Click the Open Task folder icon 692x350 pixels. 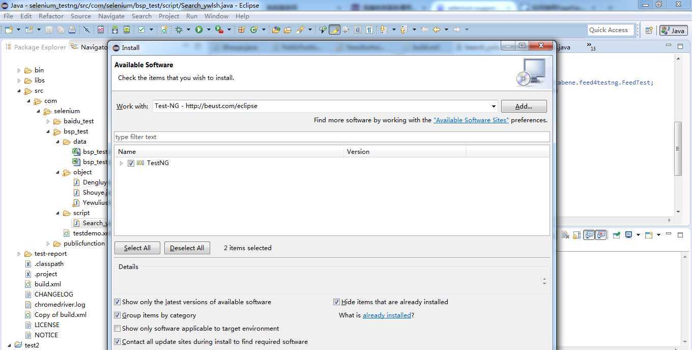click(x=287, y=30)
